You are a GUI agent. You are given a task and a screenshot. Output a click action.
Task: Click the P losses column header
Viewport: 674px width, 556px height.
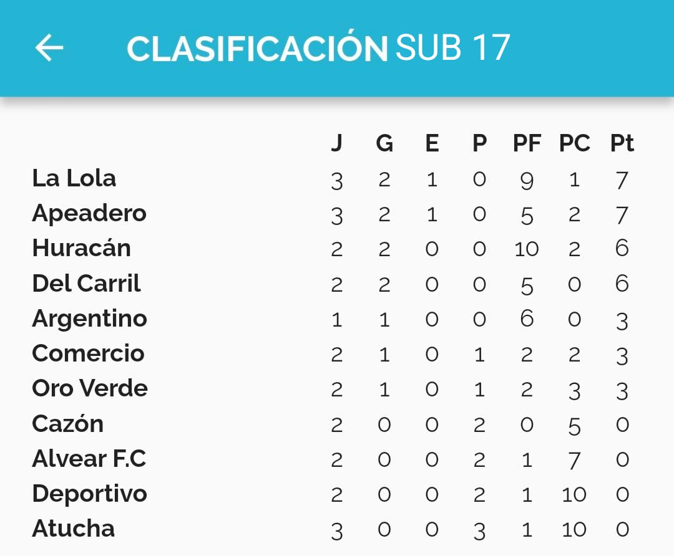click(479, 143)
